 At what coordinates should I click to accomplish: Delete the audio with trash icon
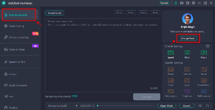207,106
